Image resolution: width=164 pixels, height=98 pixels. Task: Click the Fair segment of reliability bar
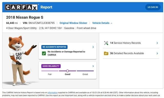(50, 71)
